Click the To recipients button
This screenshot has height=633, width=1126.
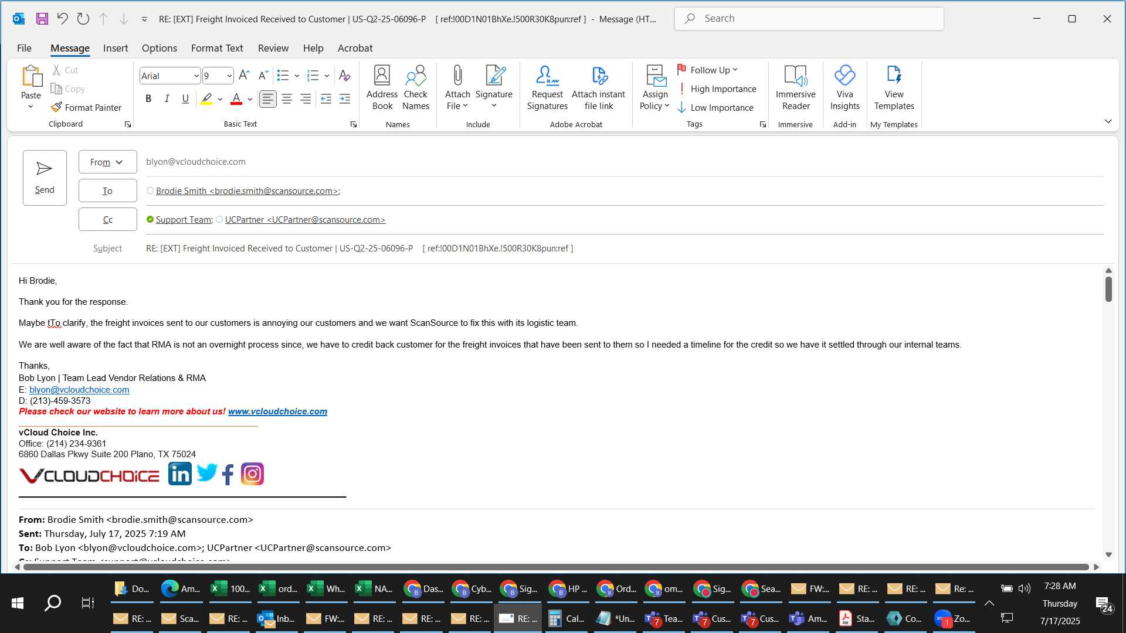[x=107, y=190]
